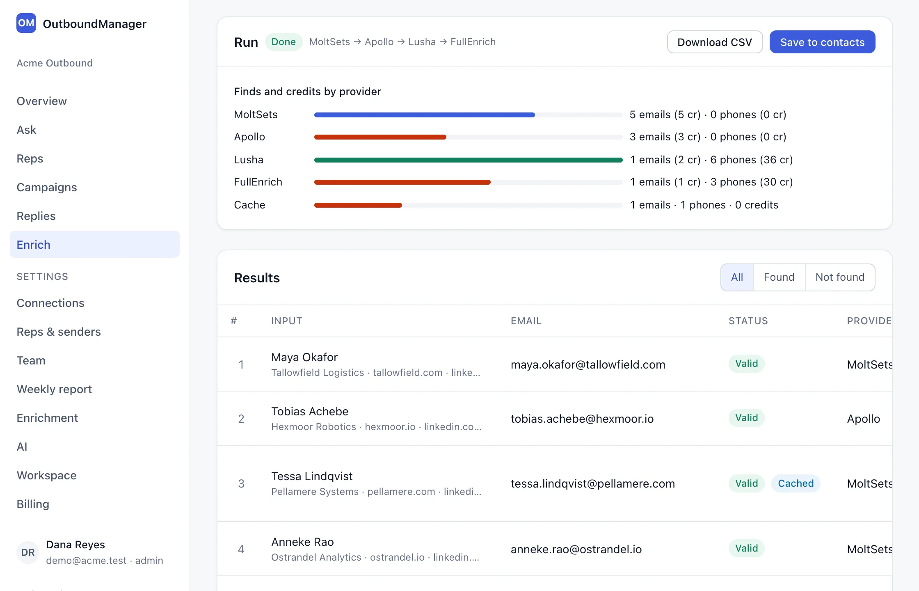Click Valid badge in Anneke Rao row
Viewport: 919px width, 591px height.
click(746, 548)
